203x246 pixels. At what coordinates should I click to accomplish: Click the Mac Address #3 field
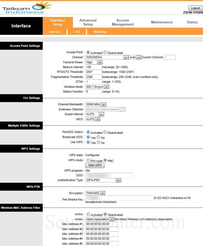pyautogui.click(x=102, y=234)
